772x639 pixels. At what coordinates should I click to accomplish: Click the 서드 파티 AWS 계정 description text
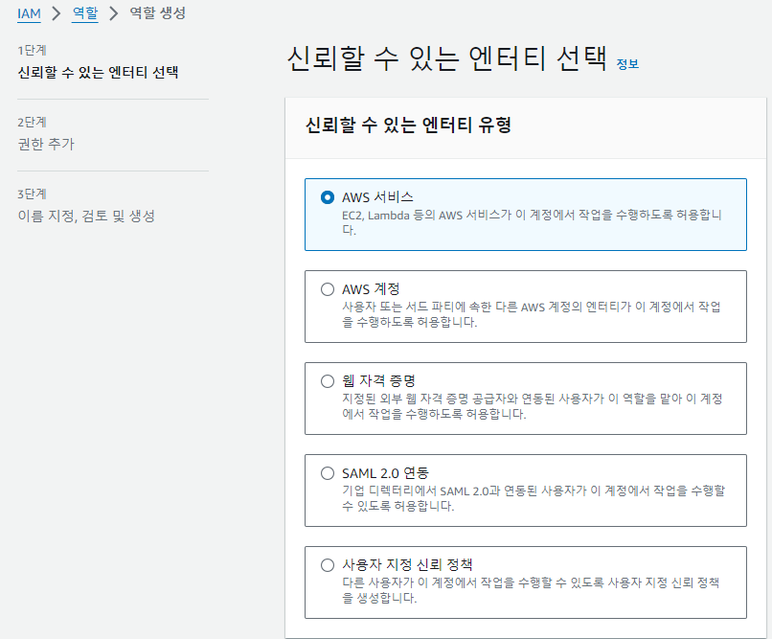[x=532, y=314]
